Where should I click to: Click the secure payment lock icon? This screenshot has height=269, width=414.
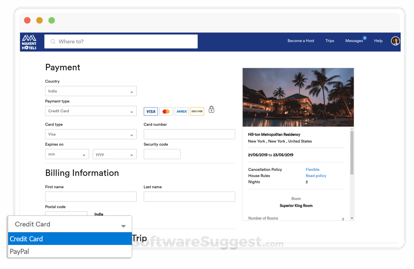coord(211,109)
